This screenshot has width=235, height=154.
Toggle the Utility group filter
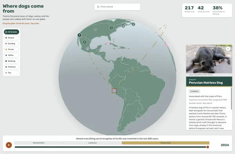(11, 55)
